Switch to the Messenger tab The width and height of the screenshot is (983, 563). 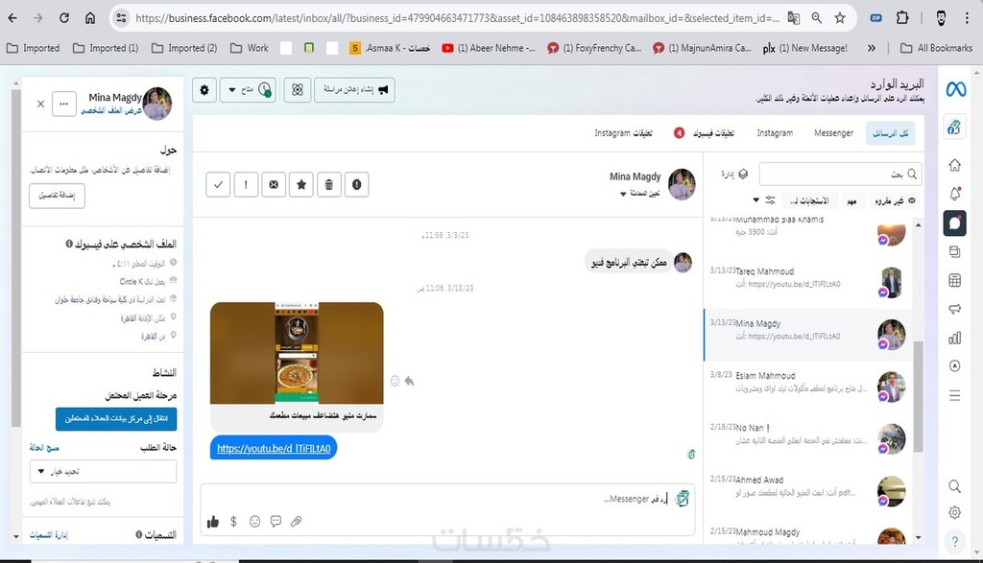(x=834, y=133)
